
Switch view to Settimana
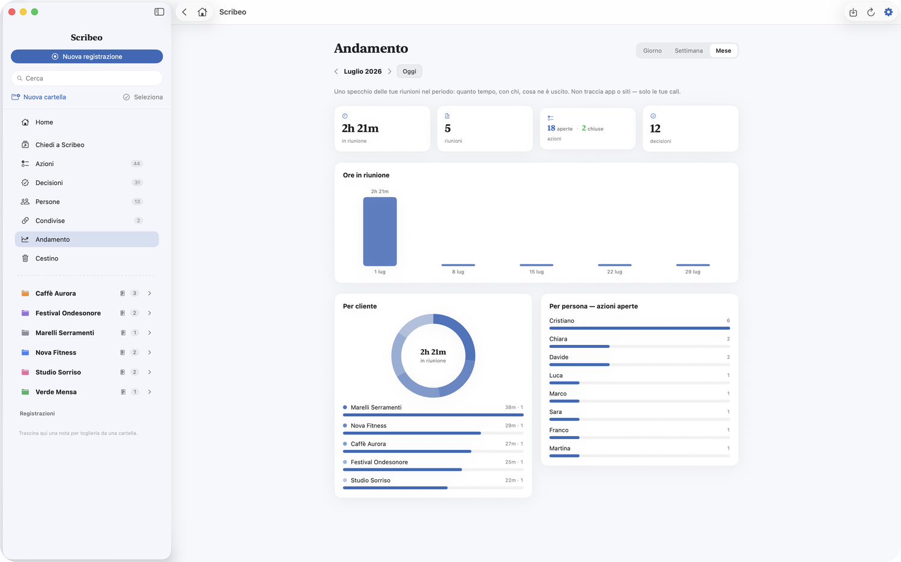tap(688, 51)
